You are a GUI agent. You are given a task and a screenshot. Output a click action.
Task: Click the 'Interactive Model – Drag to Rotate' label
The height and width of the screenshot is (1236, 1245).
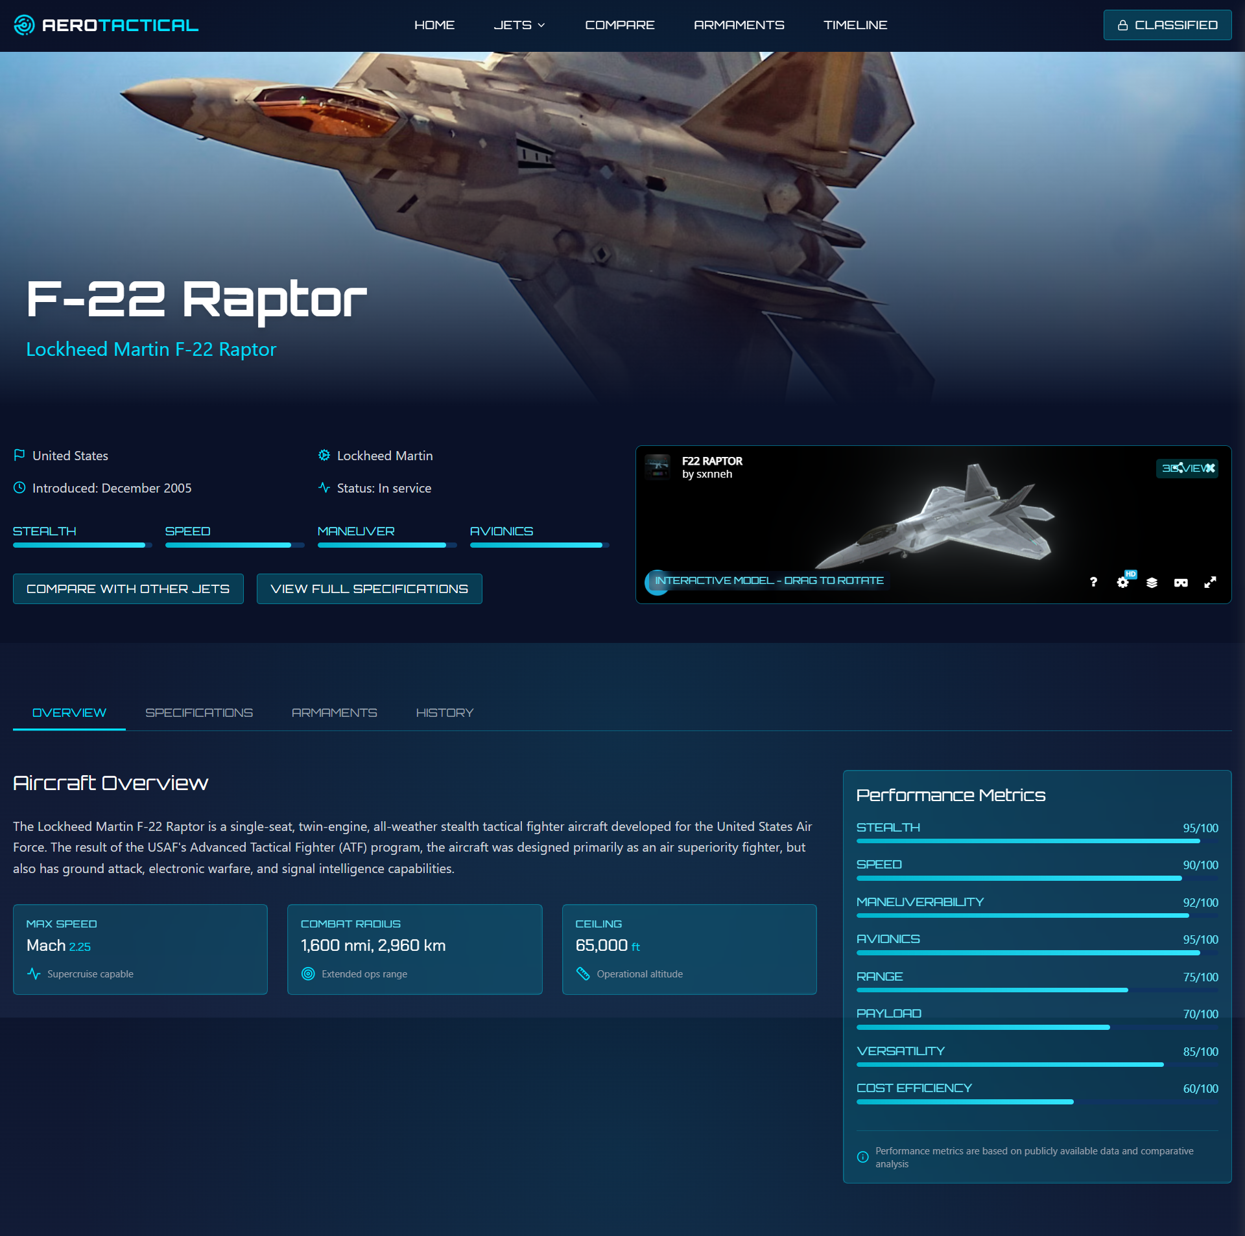[x=769, y=580]
